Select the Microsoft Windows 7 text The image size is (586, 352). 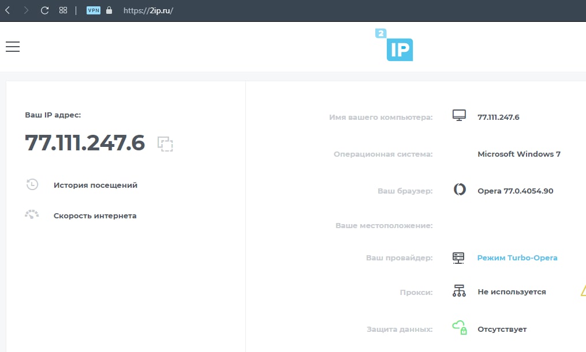tap(519, 154)
